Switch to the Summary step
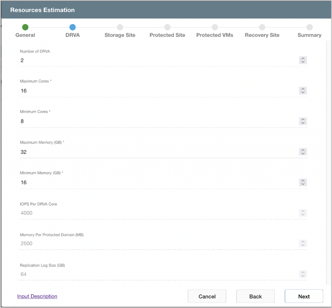332x308 pixels. tap(309, 27)
